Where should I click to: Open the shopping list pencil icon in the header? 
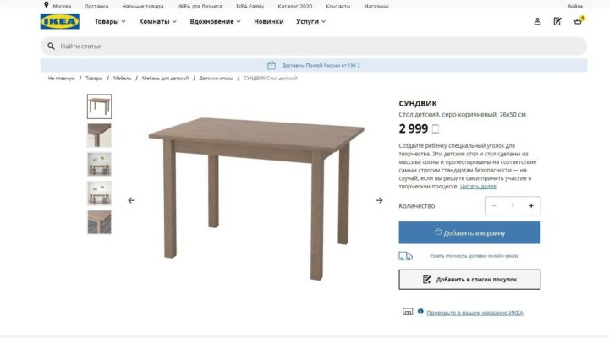pos(557,21)
